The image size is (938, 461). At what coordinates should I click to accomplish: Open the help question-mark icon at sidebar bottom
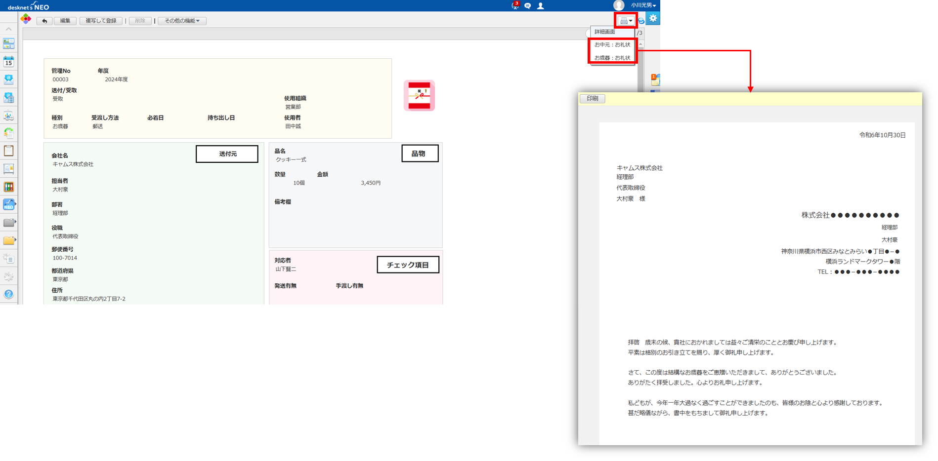pyautogui.click(x=8, y=295)
